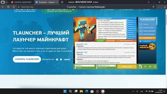
Task: Open Windows taskbar search
Action: tap(70, 91)
